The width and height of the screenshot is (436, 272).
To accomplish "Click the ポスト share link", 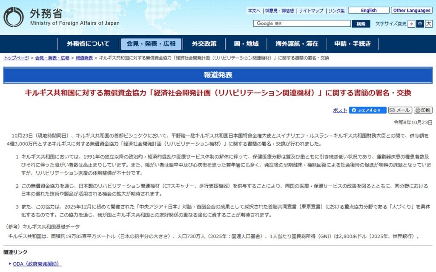I will pyautogui.click(x=340, y=110).
